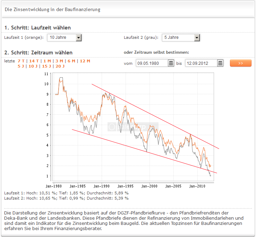
Task: Select the 7 T time range
Action: [21, 61]
